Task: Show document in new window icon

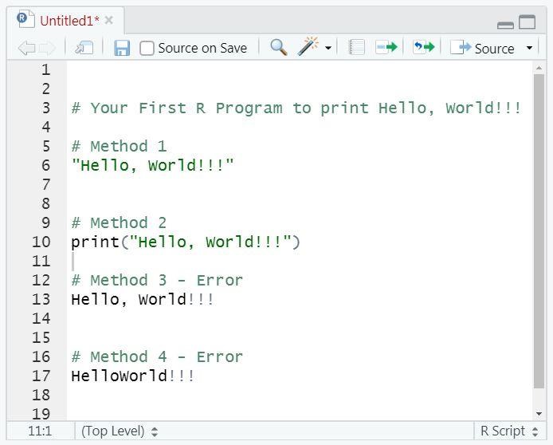Action: click(84, 48)
